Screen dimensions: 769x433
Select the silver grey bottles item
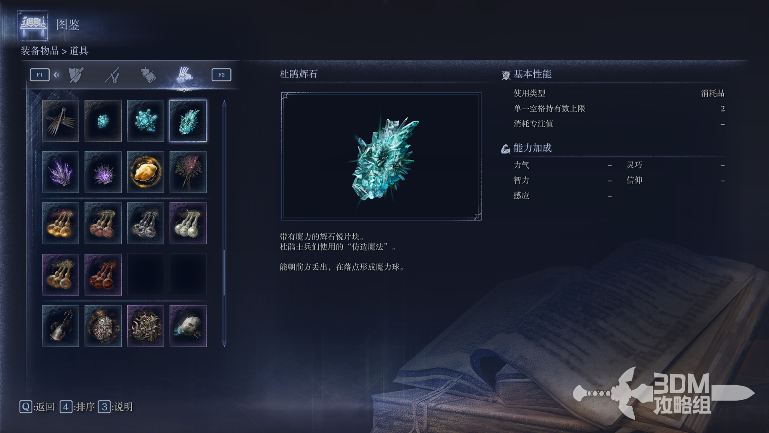(x=145, y=223)
